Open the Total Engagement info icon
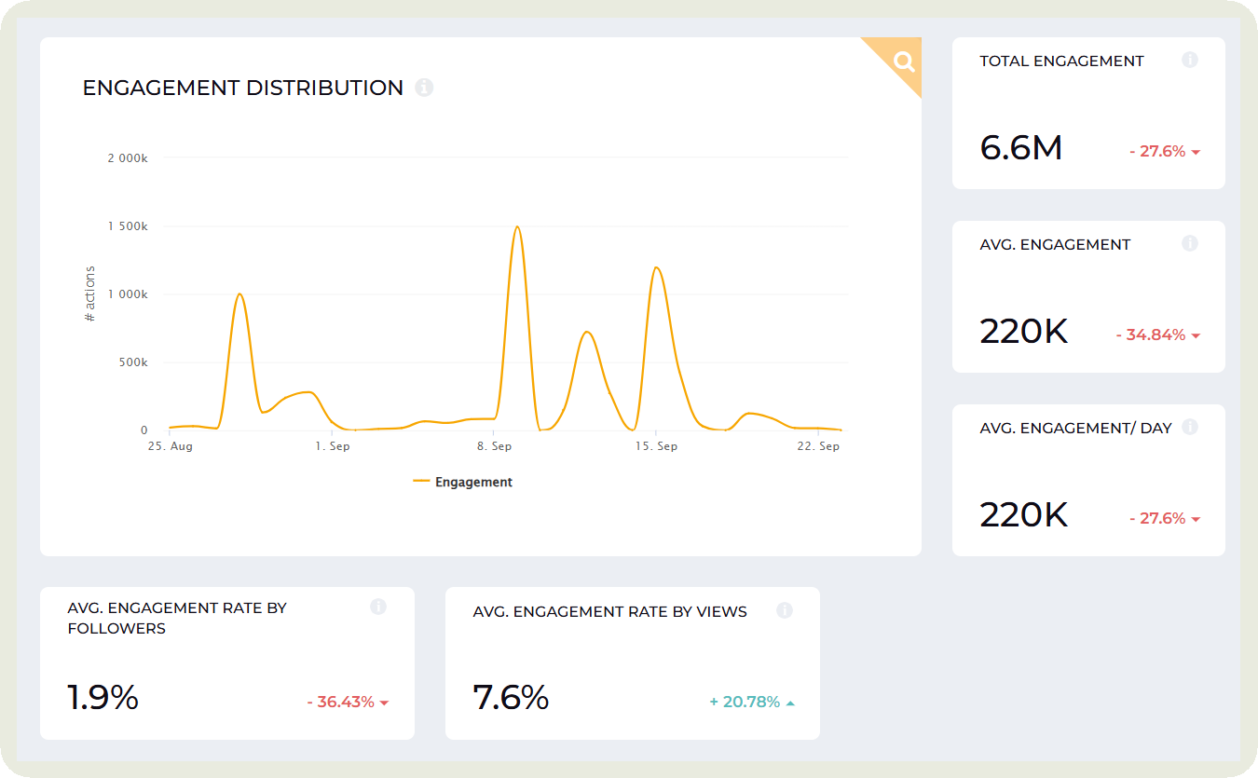Image resolution: width=1258 pixels, height=778 pixels. 1189,60
